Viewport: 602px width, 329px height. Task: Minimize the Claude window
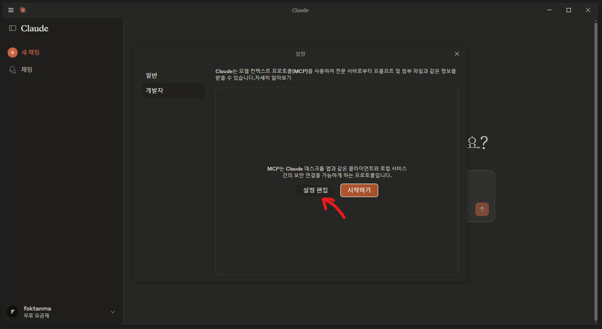549,10
